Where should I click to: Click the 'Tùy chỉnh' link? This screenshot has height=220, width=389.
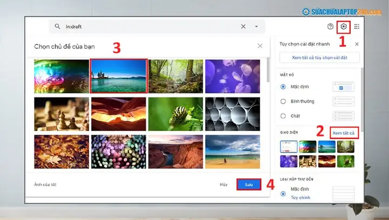[x=300, y=198]
